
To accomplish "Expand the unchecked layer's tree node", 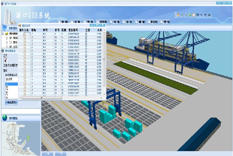I will coord(7,42).
